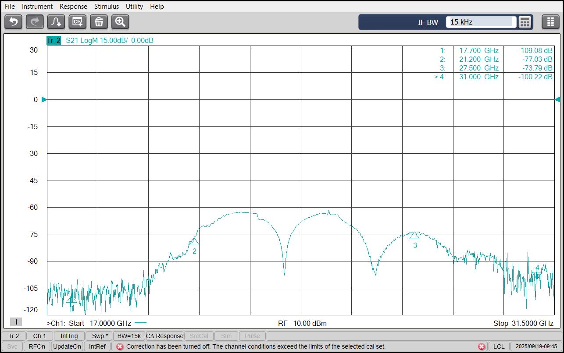Click the Tr 2 status bar button
Screen dimensions: 564x353
14,336
